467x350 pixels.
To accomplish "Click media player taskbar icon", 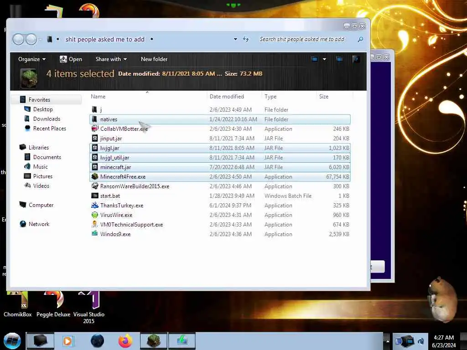I will pos(67,341).
